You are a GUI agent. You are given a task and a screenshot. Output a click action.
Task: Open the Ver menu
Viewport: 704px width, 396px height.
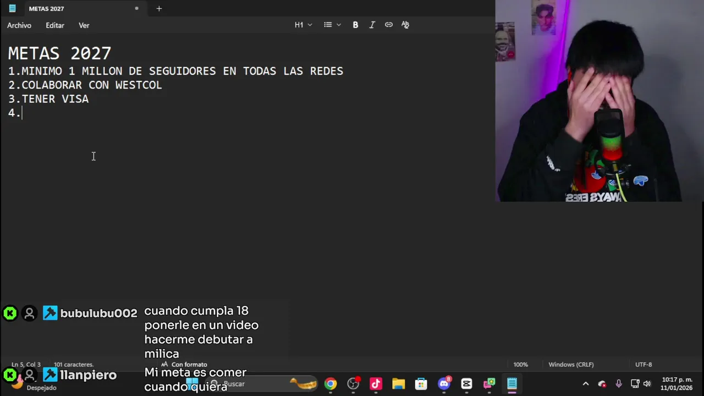[84, 25]
